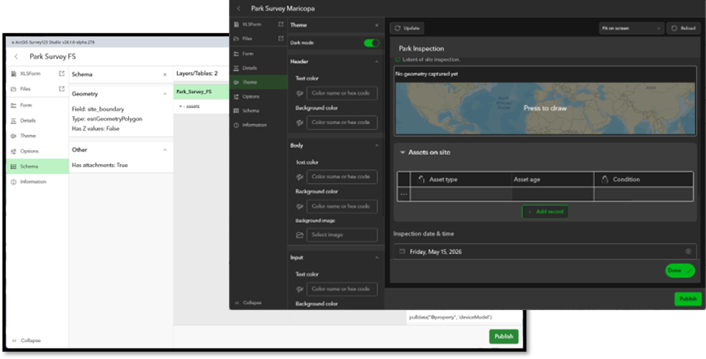The image size is (706, 359).
Task: Click the Asset type column header
Action: pos(461,179)
